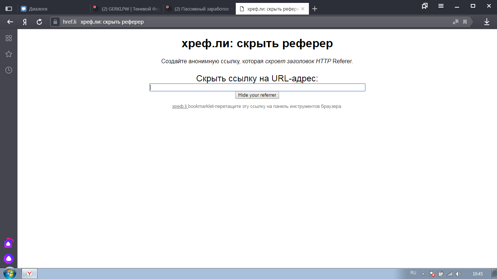This screenshot has width=497, height=279.
Task: Open the page translation icon
Action: pyautogui.click(x=455, y=22)
